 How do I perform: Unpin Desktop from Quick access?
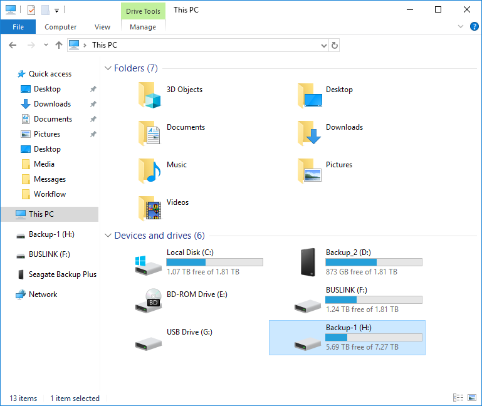coord(93,89)
